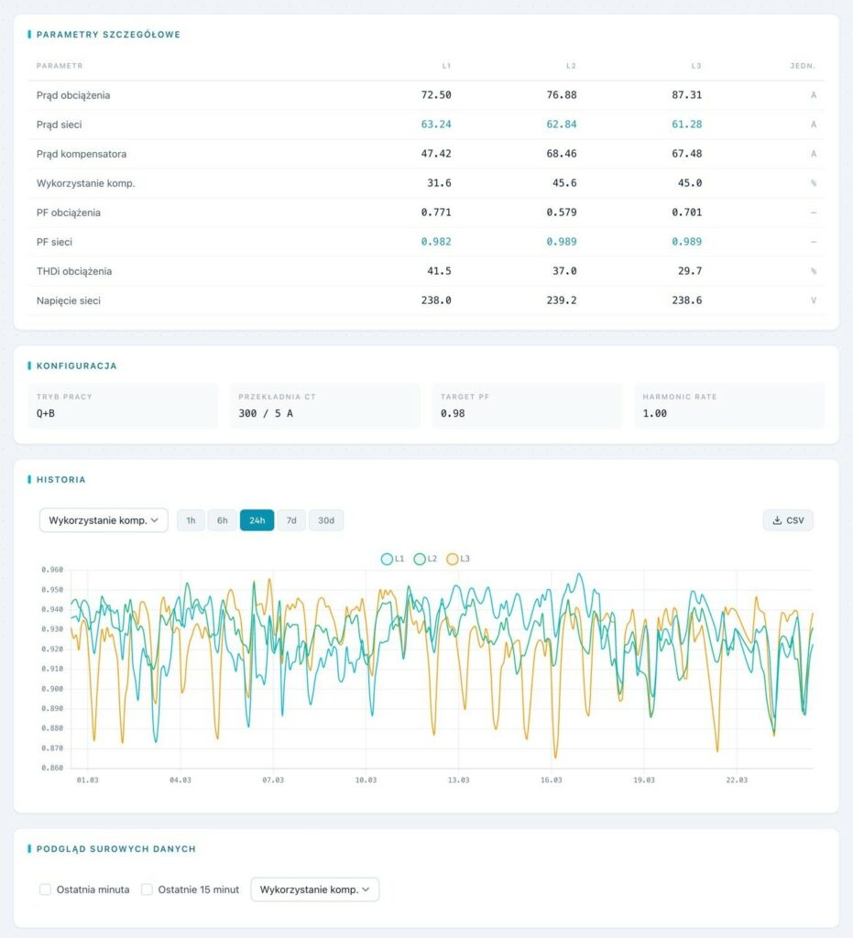Click the marker beside PODGLĄD SUROWYCH DANYCH

[28, 848]
